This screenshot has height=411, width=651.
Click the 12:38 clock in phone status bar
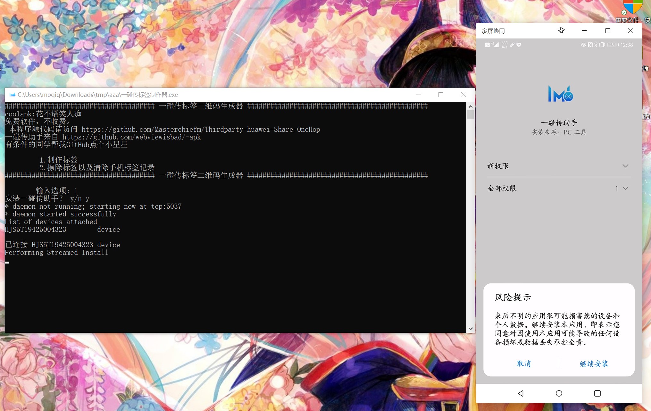click(x=627, y=45)
